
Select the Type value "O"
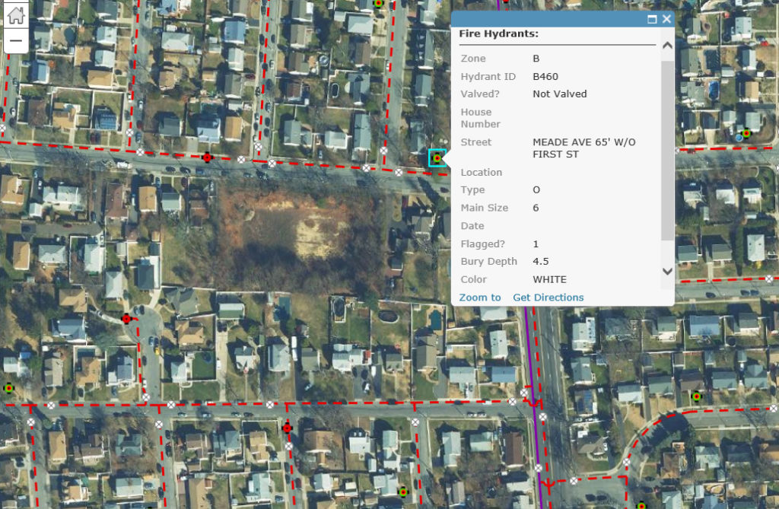536,190
